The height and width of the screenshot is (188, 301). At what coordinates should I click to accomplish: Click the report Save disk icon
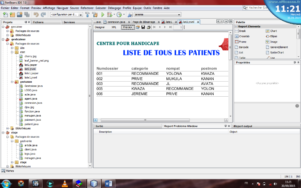click(x=143, y=27)
